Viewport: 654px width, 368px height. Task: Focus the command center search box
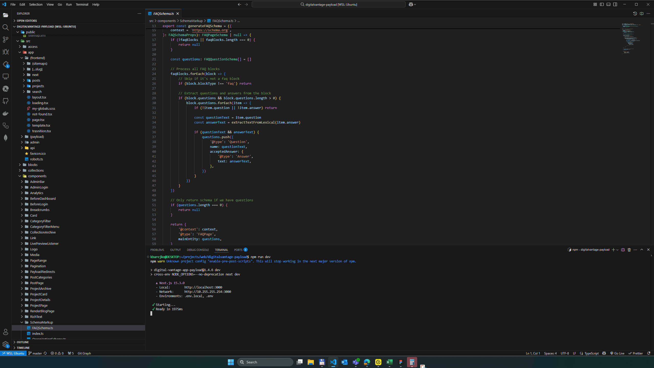[328, 4]
